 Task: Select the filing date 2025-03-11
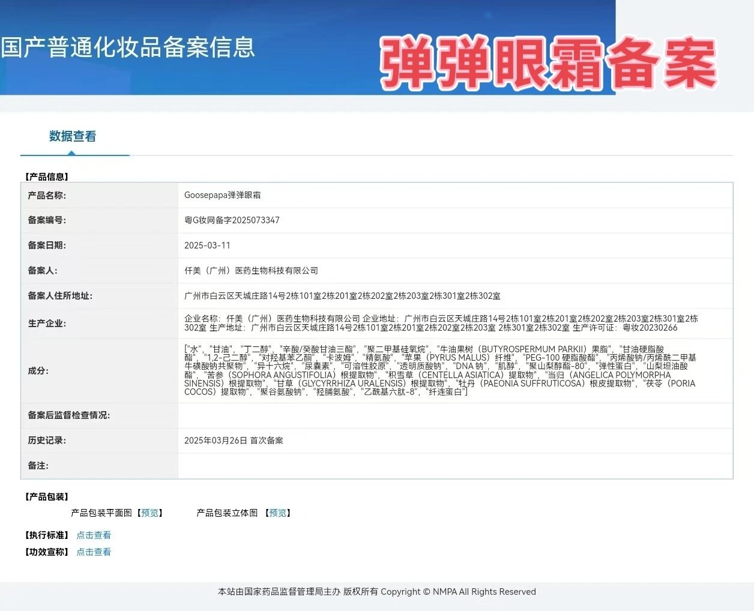click(207, 245)
